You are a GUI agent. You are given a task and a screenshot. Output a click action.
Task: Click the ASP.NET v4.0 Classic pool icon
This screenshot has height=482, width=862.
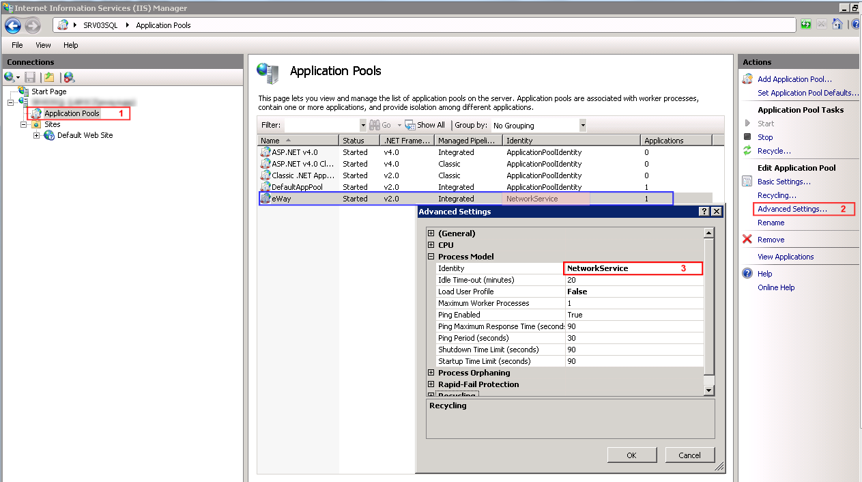[265, 164]
